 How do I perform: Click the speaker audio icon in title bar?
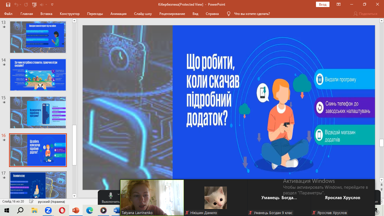point(42,4)
